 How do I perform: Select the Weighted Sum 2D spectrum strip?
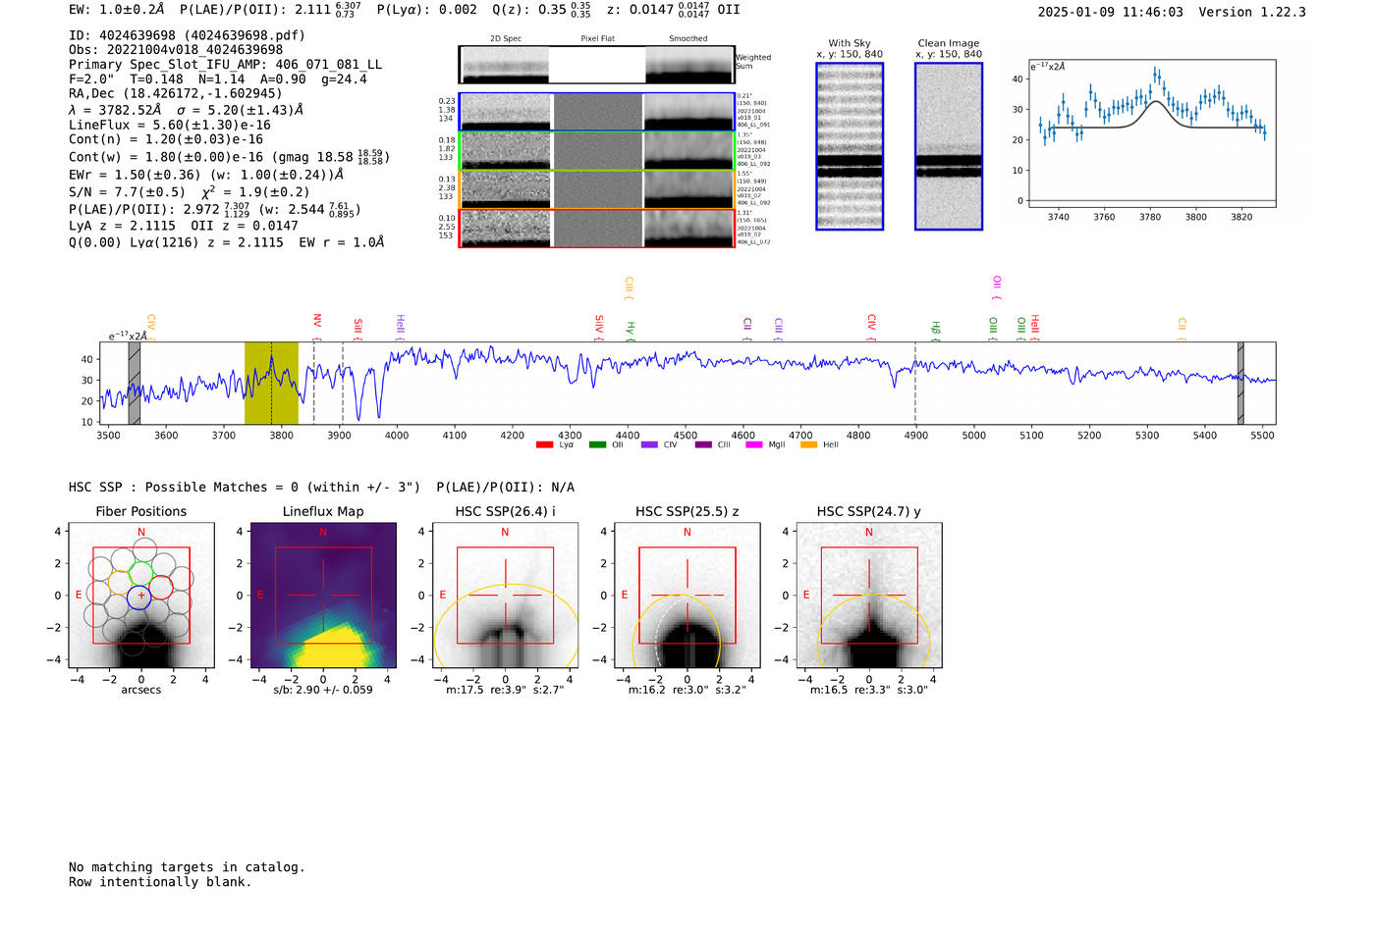[x=597, y=65]
